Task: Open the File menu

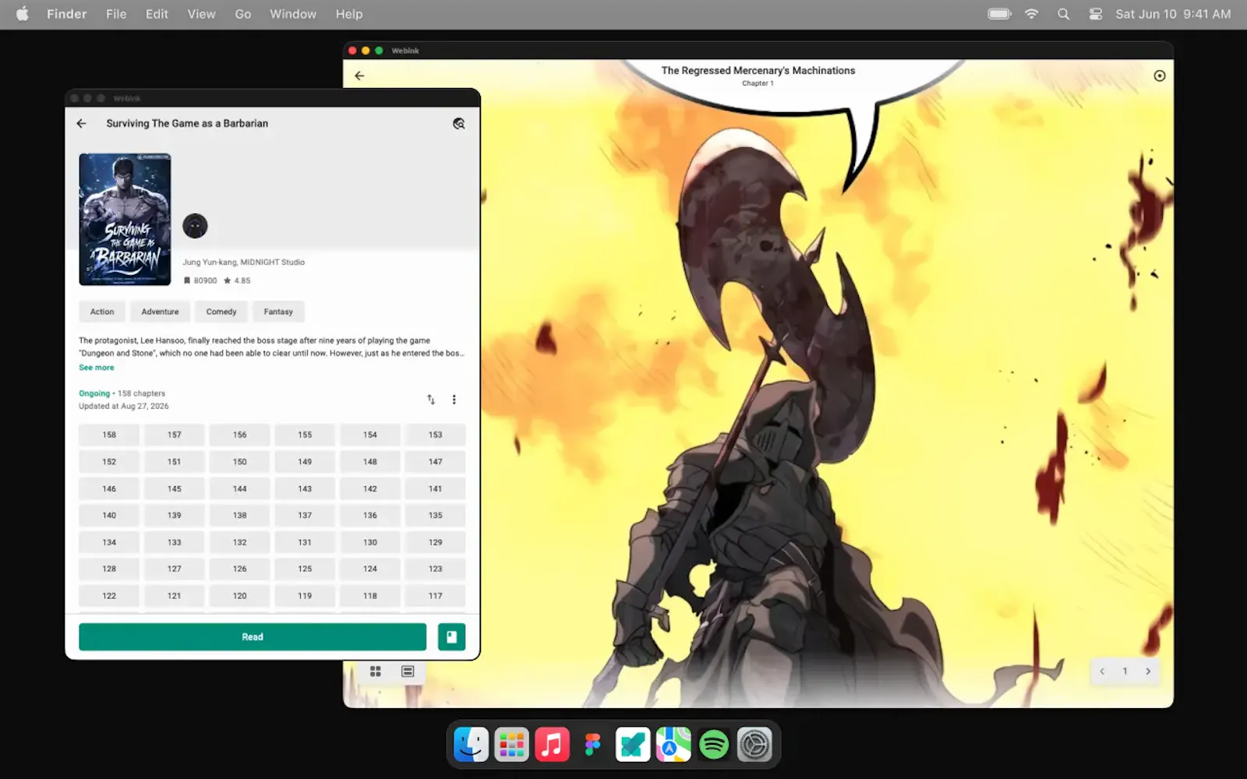Action: tap(116, 14)
